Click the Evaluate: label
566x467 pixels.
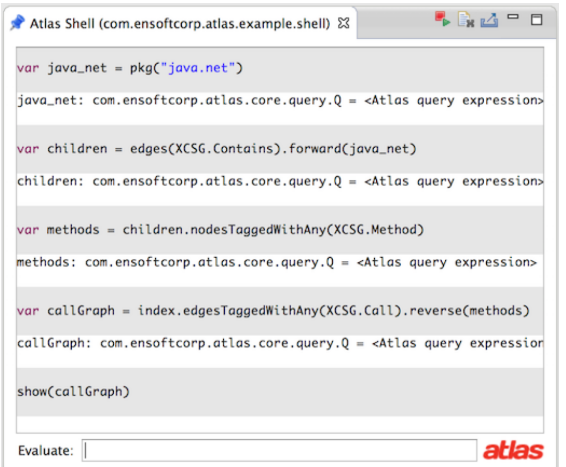(46, 451)
